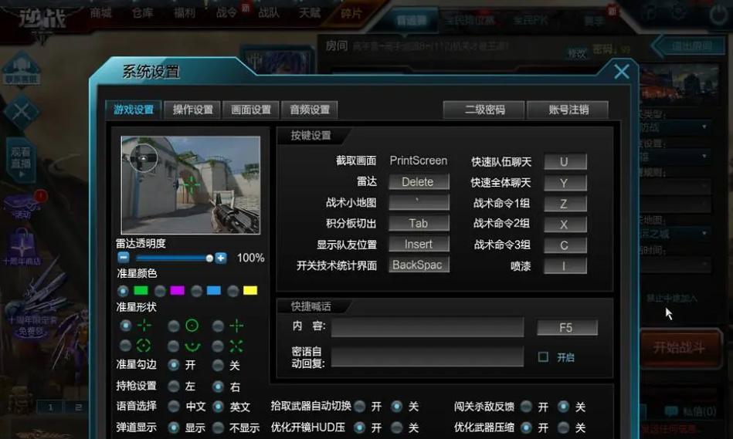Screen dimensions: 733x439
Task: Click the 二级密码 button
Action: coord(484,110)
